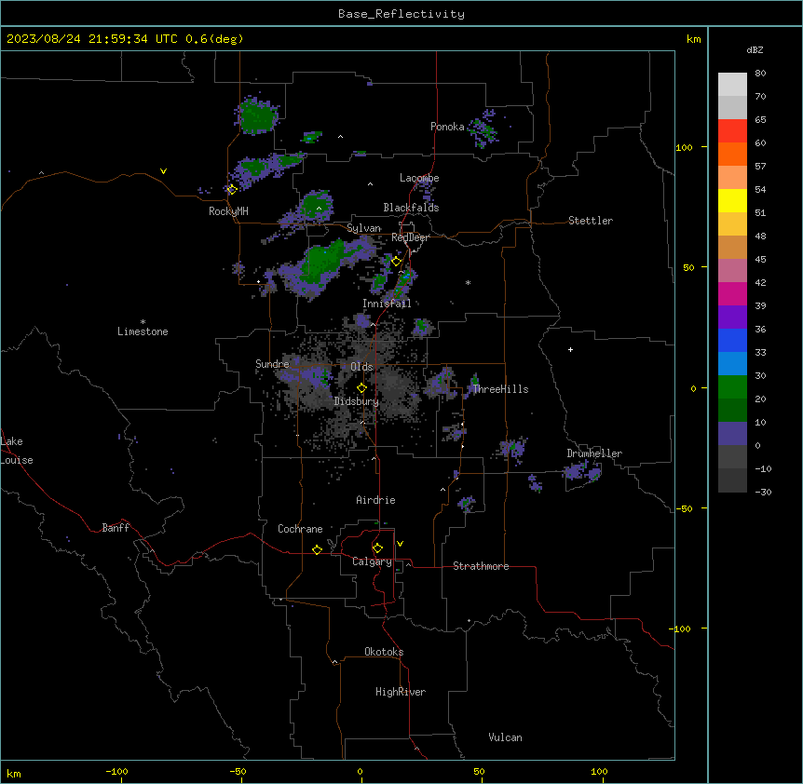Pick the Stettler label
This screenshot has width=803, height=784.
click(x=591, y=221)
